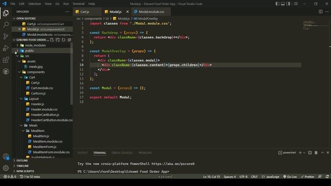Refresh the Explorer file tree
This screenshot has height=186, width=331.
pos(64,40)
